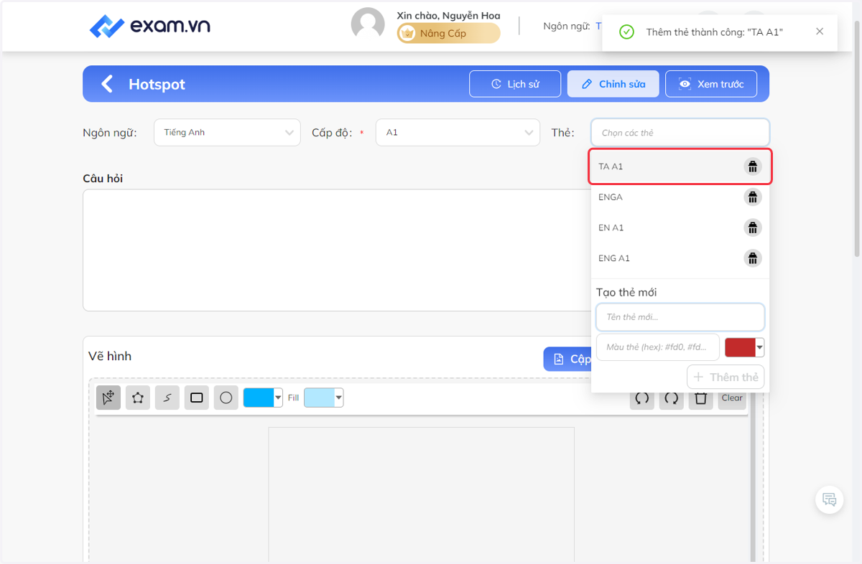The width and height of the screenshot is (862, 564).
Task: Click inside the Câu hỏi text area
Action: (336, 250)
